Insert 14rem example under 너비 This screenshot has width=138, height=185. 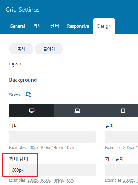58,148
